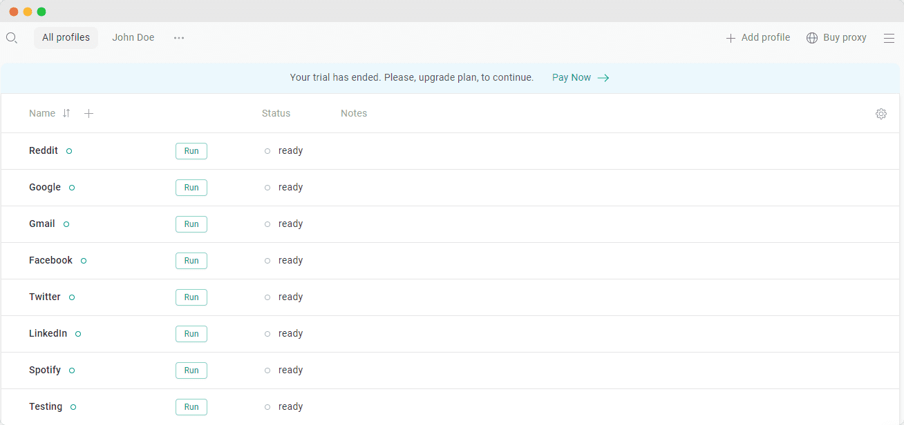Image resolution: width=904 pixels, height=425 pixels.
Task: Click the yellow macOS minimize button
Action: point(28,12)
